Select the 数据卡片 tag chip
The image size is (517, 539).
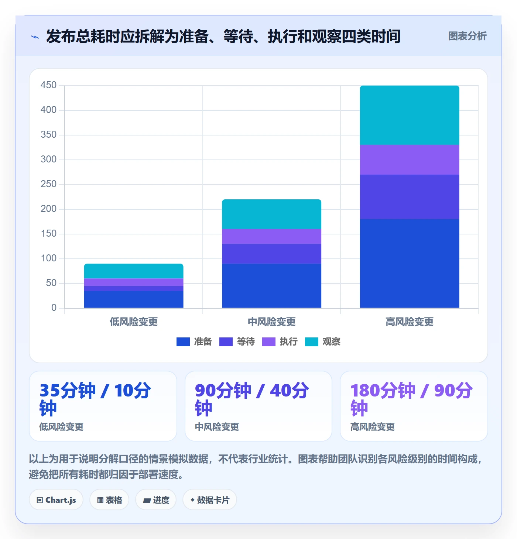pyautogui.click(x=210, y=500)
